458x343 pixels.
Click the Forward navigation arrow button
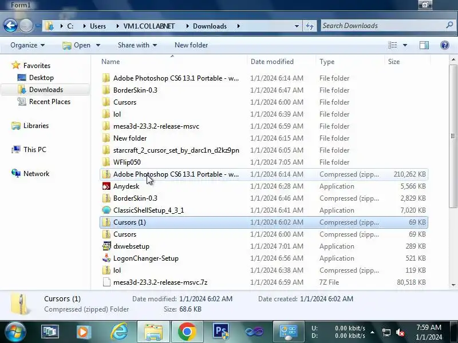point(26,26)
